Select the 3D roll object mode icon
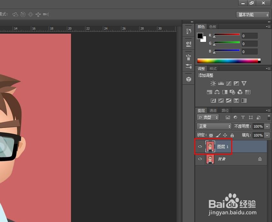The width and height of the screenshot is (272, 222). click(23, 14)
